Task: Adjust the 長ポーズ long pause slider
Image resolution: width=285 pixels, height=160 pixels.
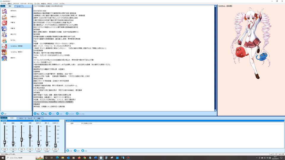Action: tap(47, 143)
